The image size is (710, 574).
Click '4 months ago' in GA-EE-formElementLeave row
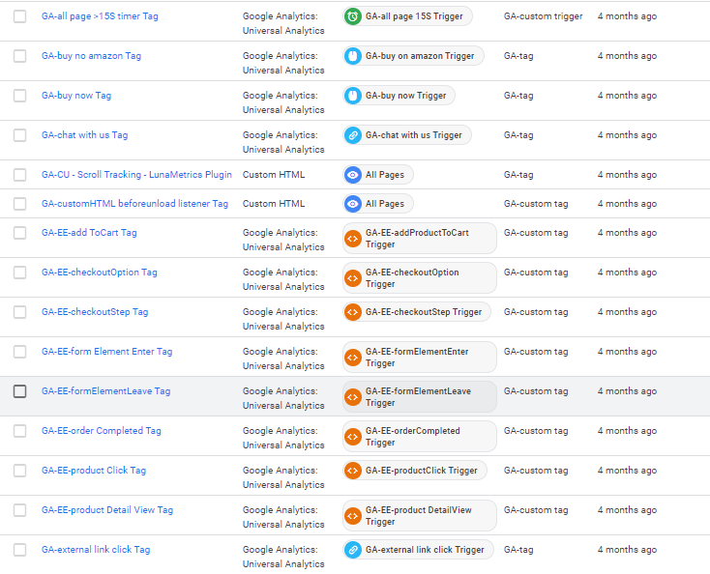click(x=627, y=391)
